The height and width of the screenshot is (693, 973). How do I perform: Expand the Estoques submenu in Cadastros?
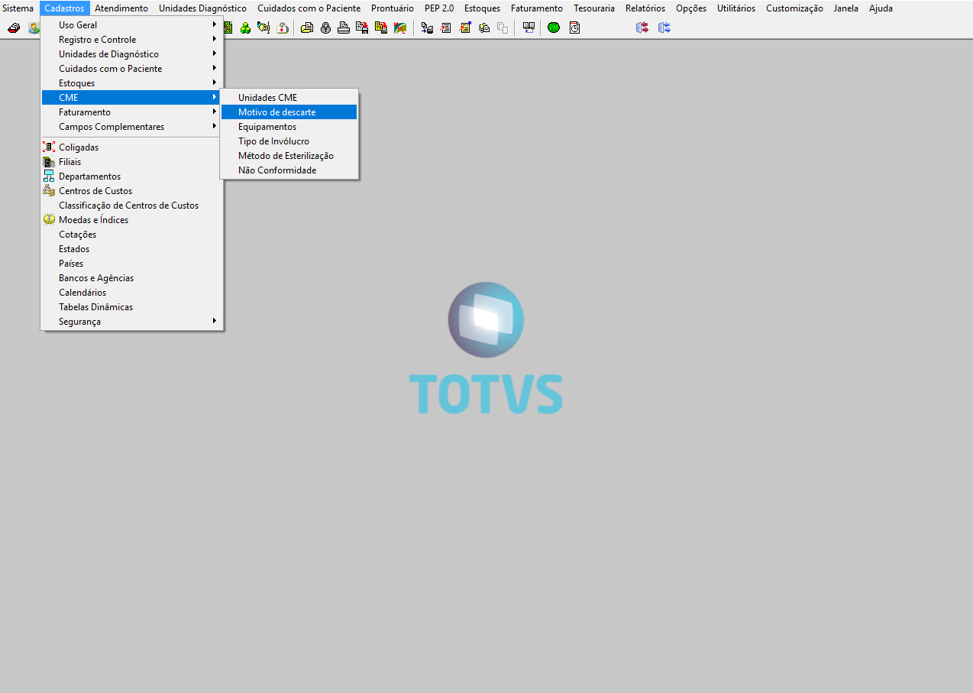click(132, 83)
